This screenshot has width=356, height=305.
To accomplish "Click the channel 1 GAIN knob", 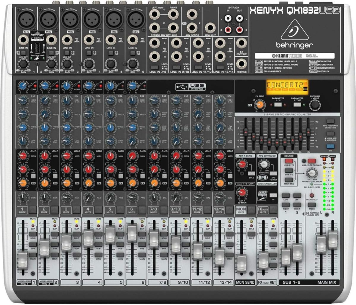I will point(23,64).
